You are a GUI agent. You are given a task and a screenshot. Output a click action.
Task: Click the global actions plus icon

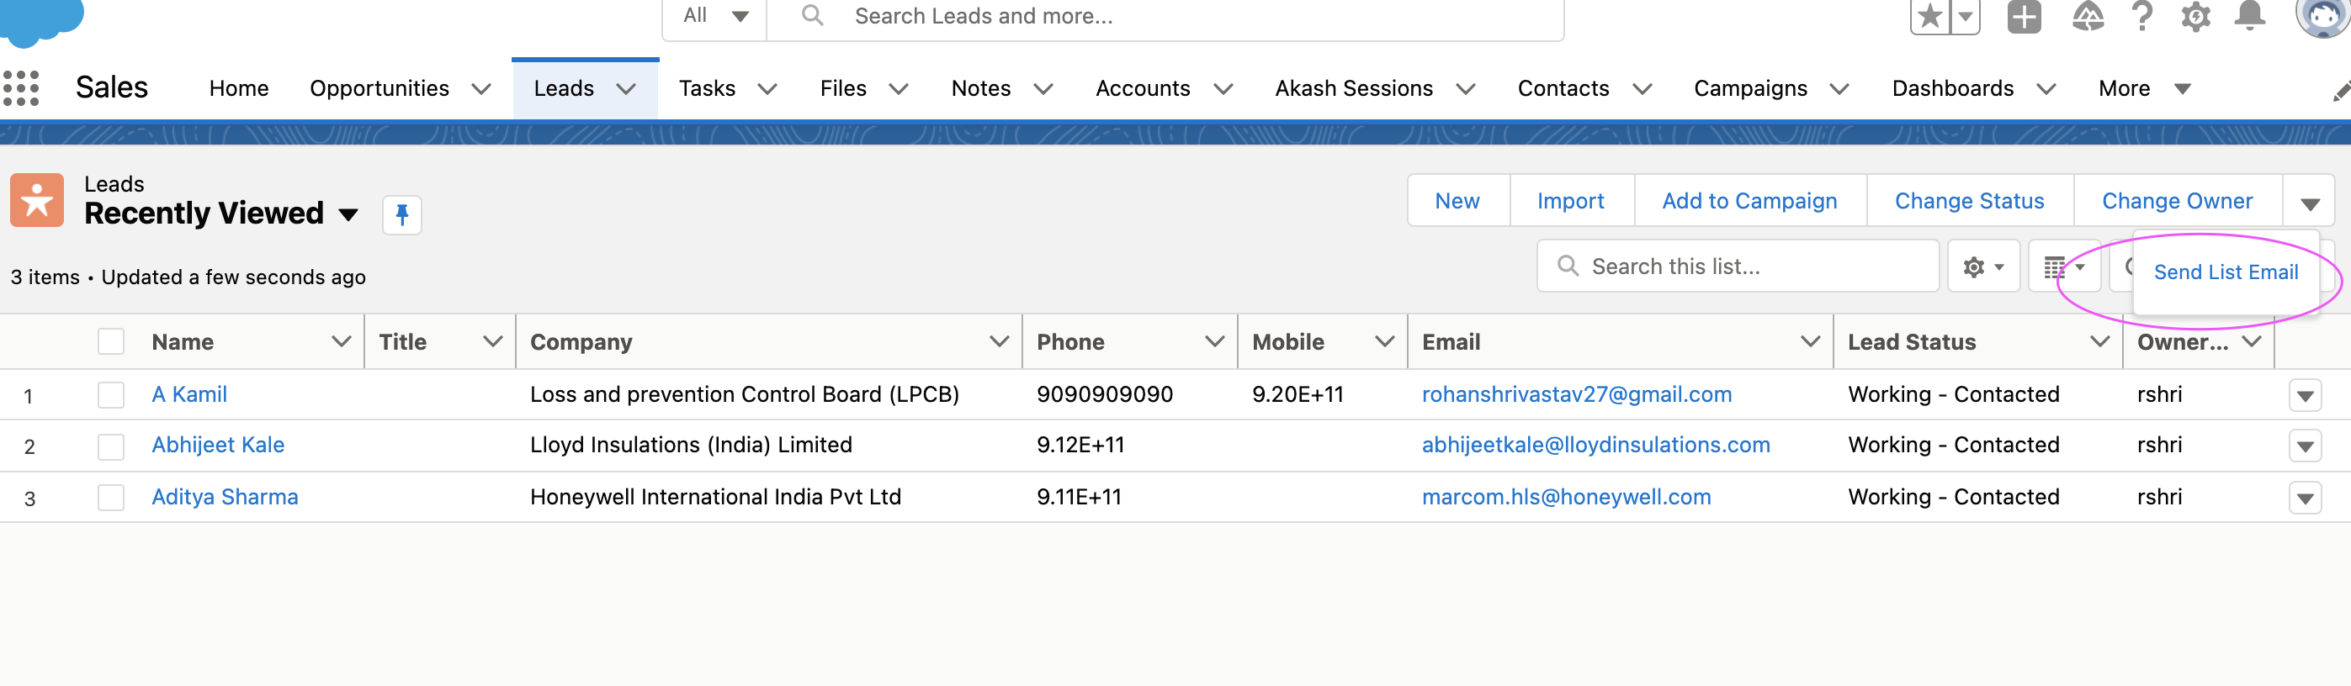[x=2024, y=17]
